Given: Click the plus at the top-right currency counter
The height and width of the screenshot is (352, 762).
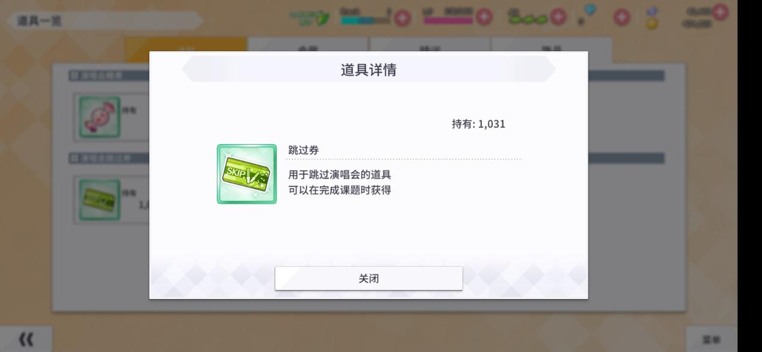Looking at the screenshot, I should [x=720, y=11].
